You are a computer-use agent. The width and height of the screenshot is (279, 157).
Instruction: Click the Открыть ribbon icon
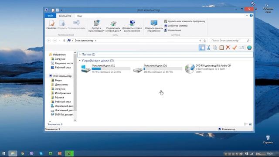click(62, 24)
